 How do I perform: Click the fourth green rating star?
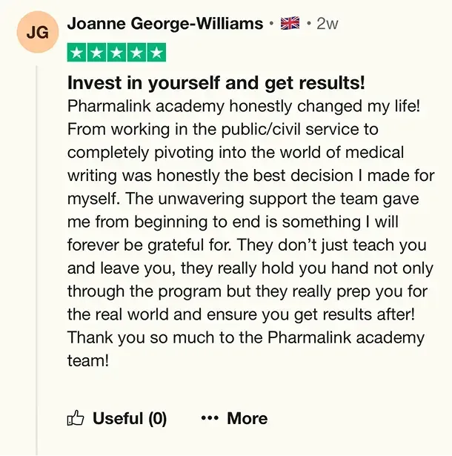click(136, 53)
